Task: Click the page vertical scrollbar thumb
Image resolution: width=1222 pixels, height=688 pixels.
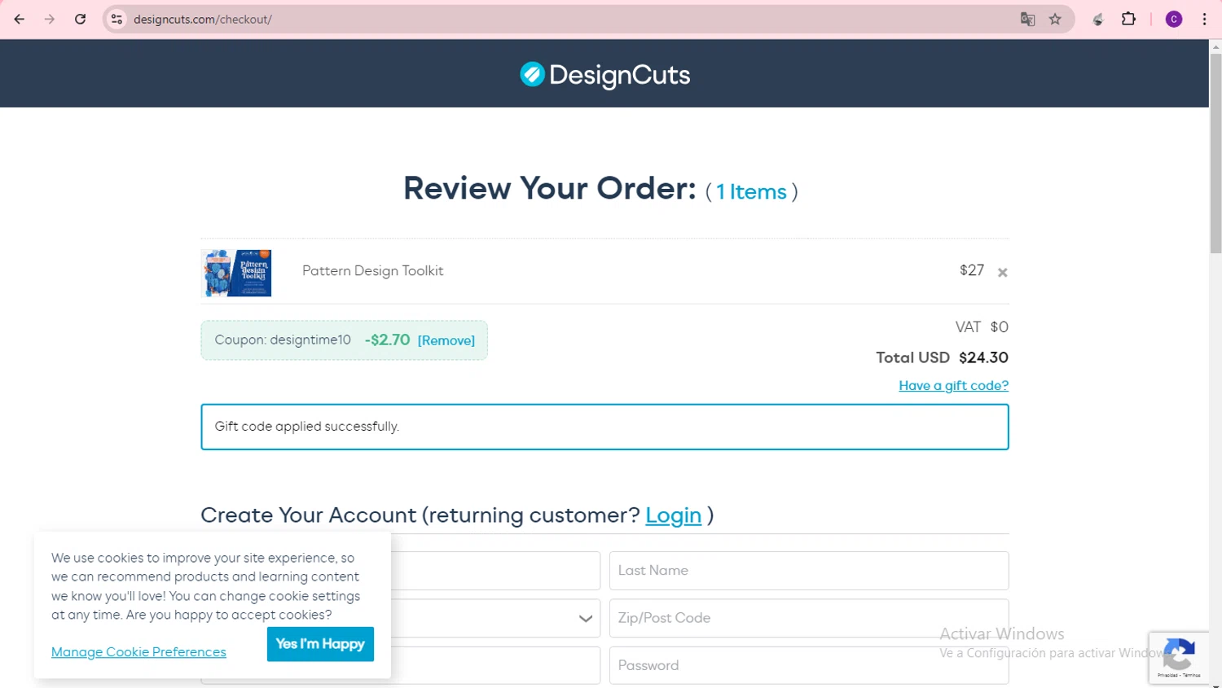Action: (x=1215, y=153)
